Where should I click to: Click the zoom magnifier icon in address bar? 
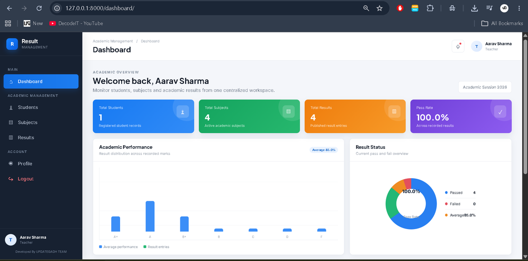point(366,8)
